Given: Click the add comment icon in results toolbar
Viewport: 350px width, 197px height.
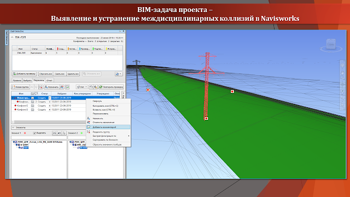Looking at the screenshot, I should click(67, 87).
